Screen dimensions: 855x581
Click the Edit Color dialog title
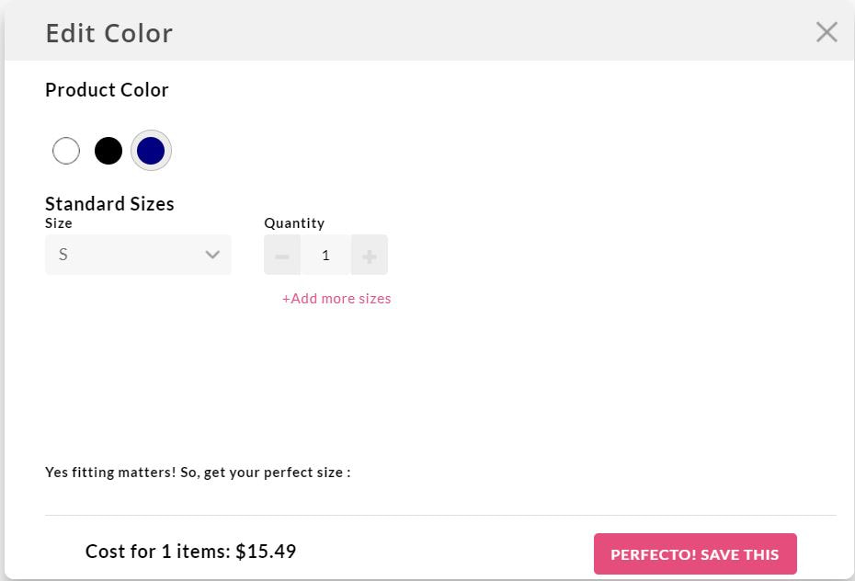tap(109, 33)
